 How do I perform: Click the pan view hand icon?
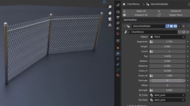pyautogui.click(x=110, y=13)
